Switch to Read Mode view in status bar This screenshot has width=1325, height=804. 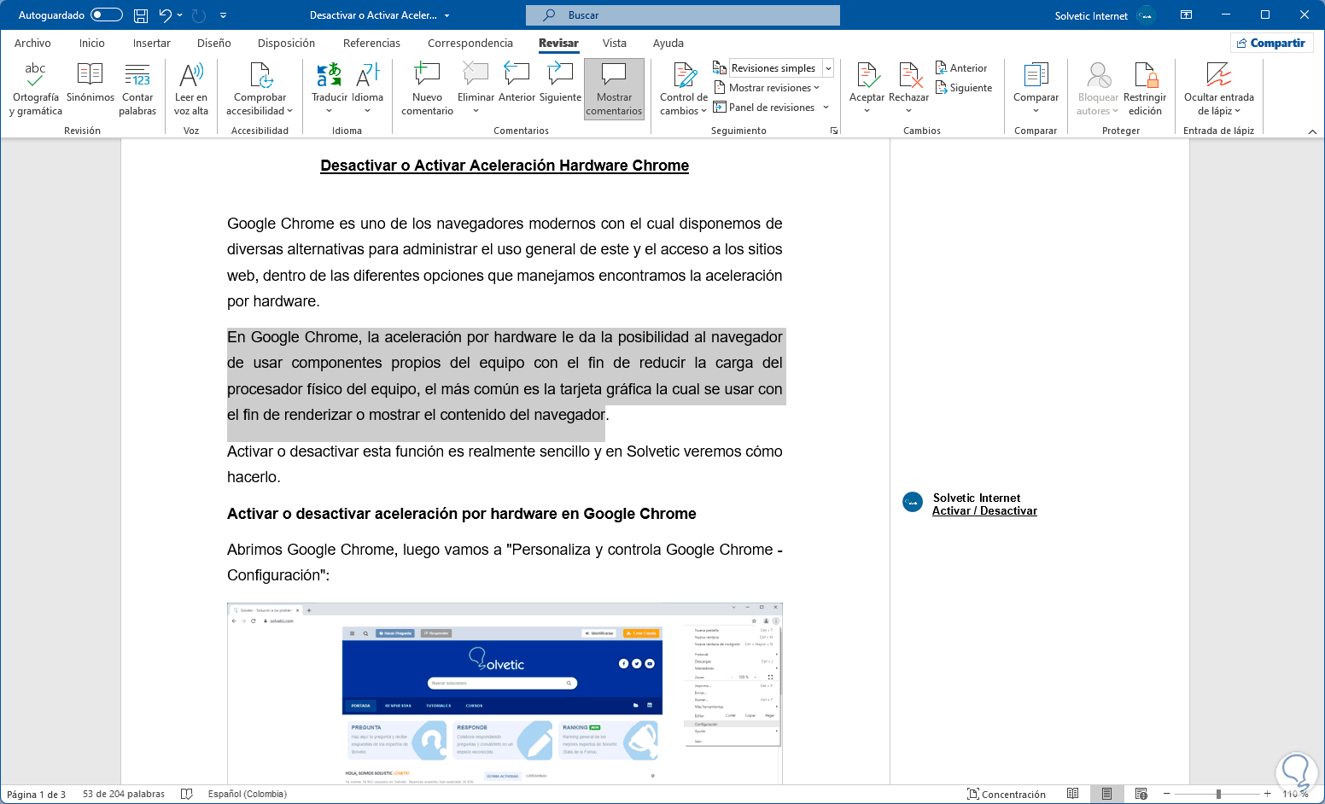1073,794
